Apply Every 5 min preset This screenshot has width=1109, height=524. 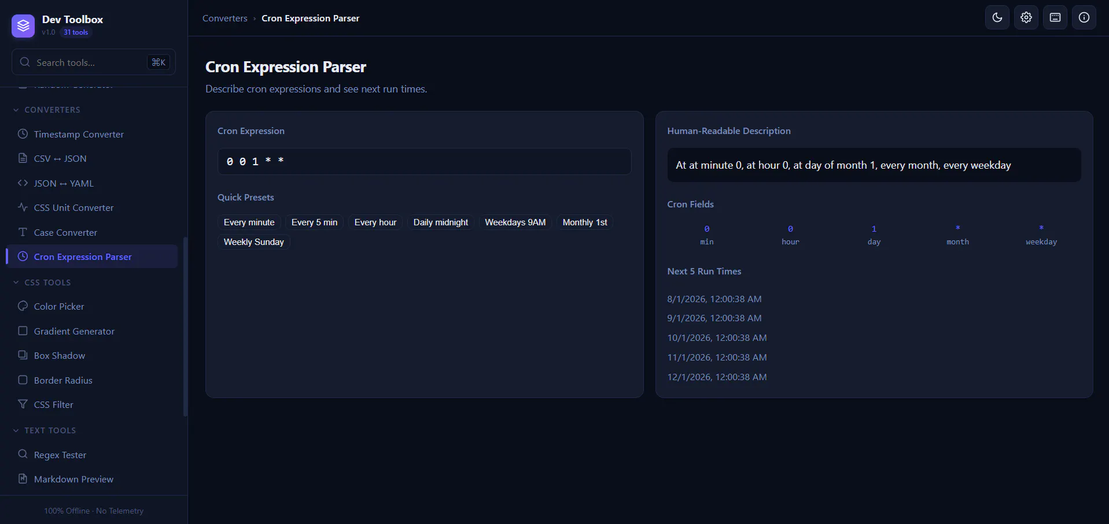click(x=314, y=222)
